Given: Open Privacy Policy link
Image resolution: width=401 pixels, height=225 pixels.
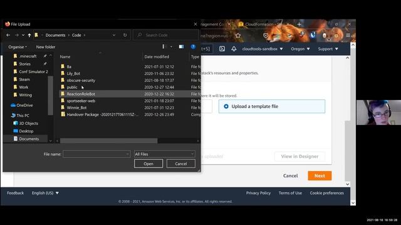Looking at the screenshot, I should coord(258,193).
